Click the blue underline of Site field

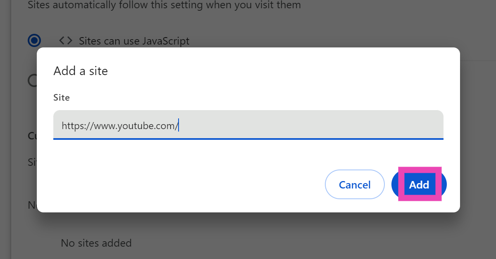point(248,139)
